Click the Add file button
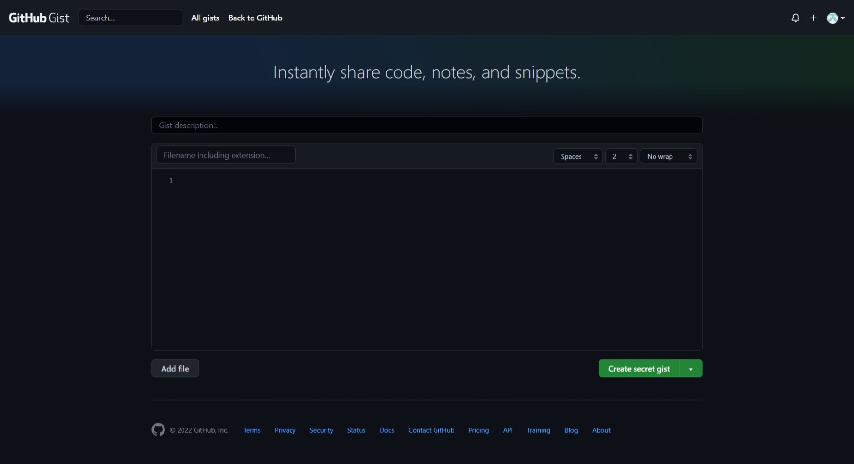This screenshot has height=464, width=854. [175, 369]
